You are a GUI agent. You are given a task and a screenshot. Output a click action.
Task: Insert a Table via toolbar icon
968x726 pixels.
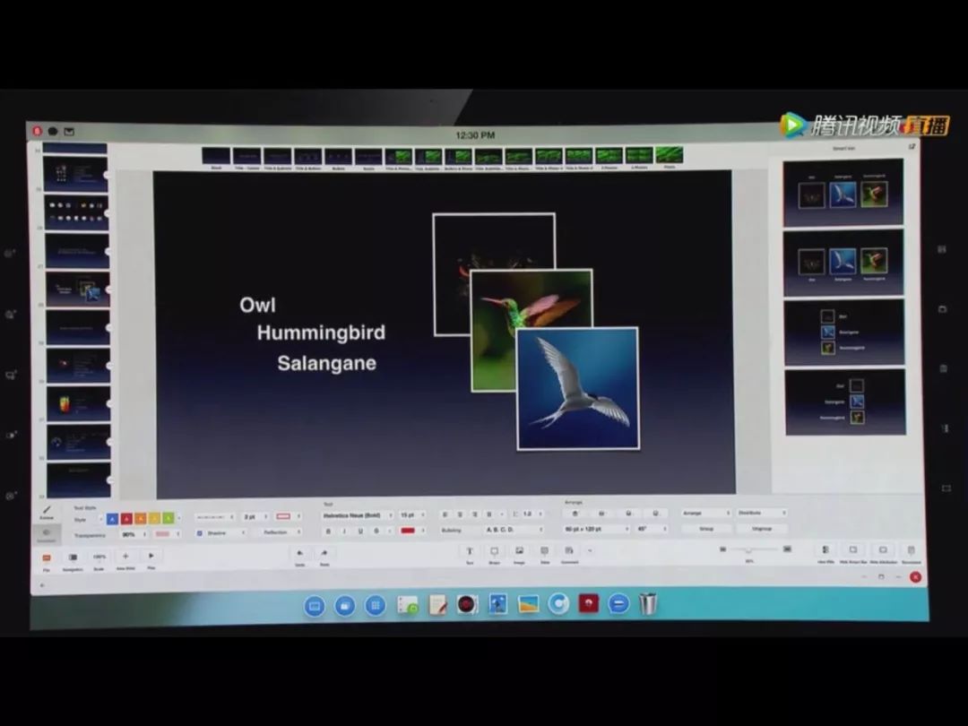point(544,551)
